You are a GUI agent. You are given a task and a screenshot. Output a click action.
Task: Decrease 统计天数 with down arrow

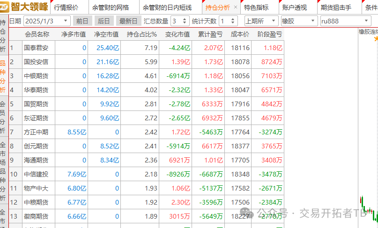pos(233,23)
